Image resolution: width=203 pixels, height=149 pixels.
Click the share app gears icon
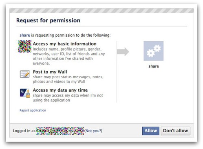(x=154, y=51)
